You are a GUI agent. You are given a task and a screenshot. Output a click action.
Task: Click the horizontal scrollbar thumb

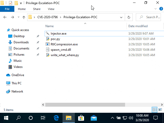pyautogui.click(x=85, y=105)
